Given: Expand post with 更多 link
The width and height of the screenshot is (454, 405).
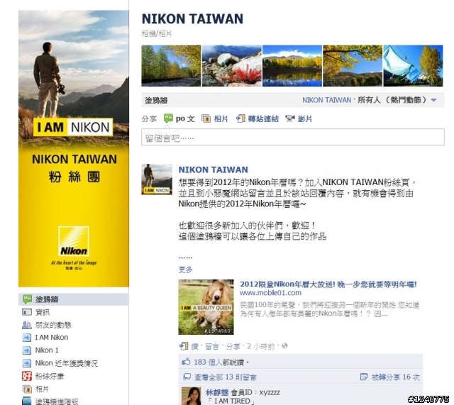Looking at the screenshot, I should point(185,270).
